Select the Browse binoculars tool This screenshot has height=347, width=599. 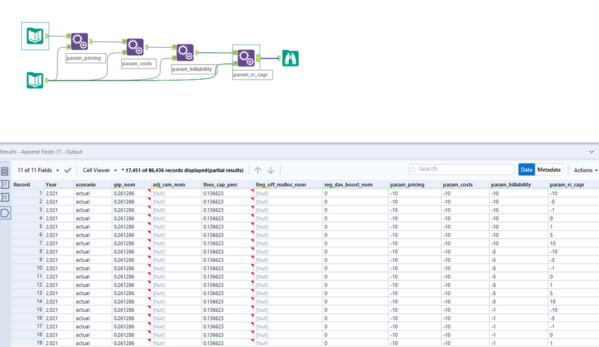tap(290, 58)
